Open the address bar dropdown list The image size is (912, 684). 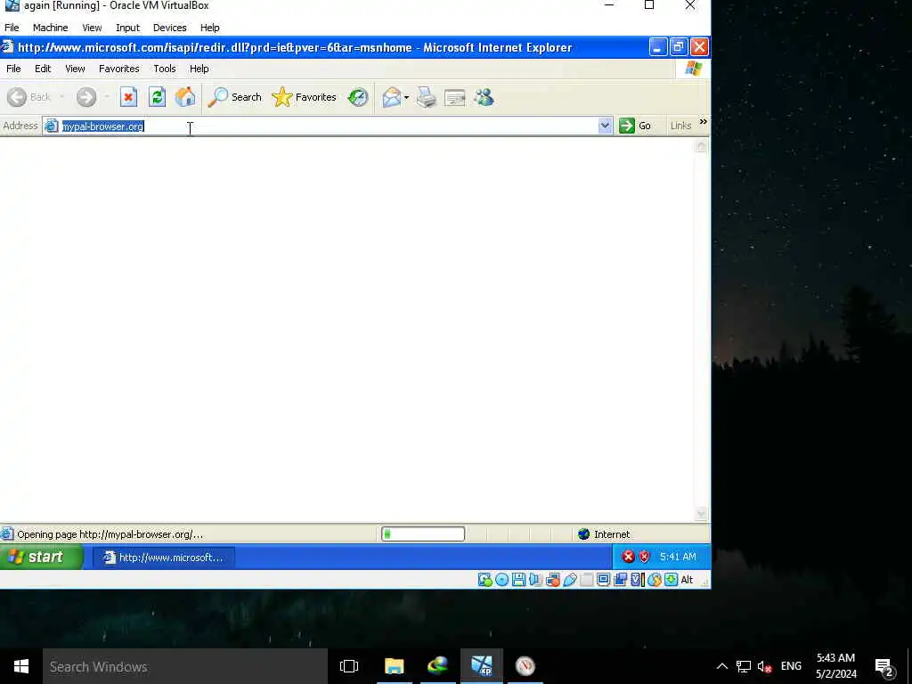tap(605, 126)
